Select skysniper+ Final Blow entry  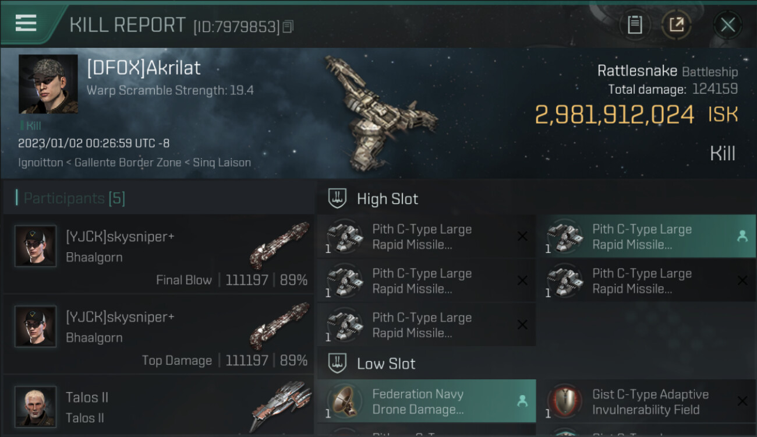click(158, 253)
